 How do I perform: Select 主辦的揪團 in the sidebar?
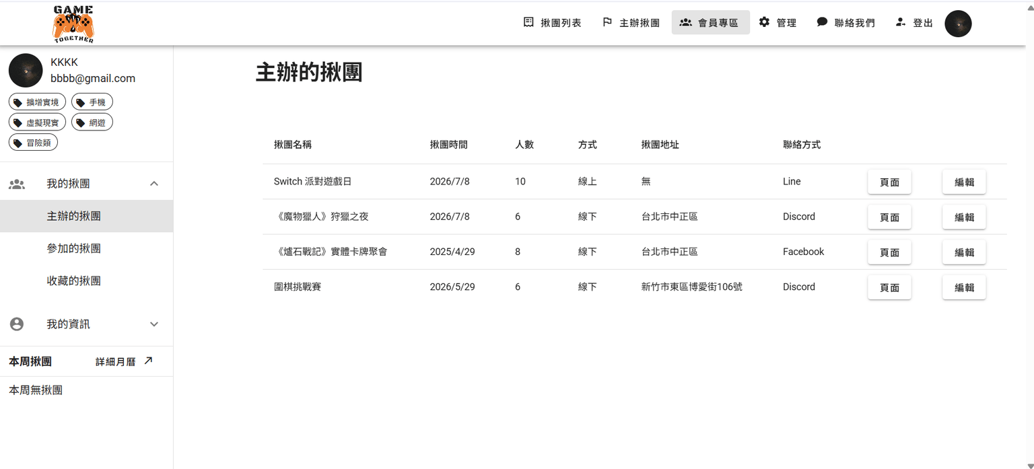(x=86, y=216)
